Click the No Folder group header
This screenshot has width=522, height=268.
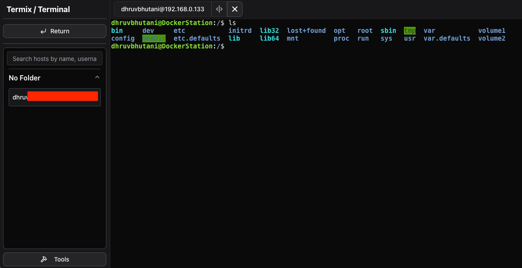coord(25,78)
